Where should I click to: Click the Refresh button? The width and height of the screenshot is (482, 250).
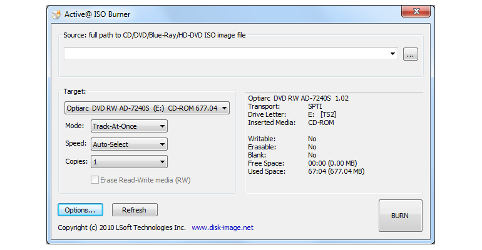[x=135, y=210]
